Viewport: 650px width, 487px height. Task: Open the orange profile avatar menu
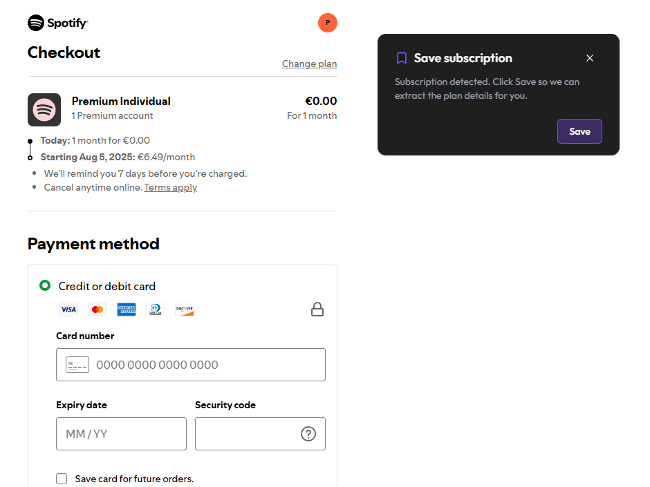(x=327, y=23)
